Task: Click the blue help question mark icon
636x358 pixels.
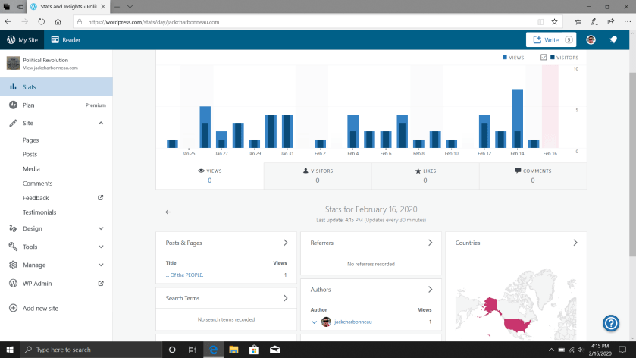Action: (611, 323)
